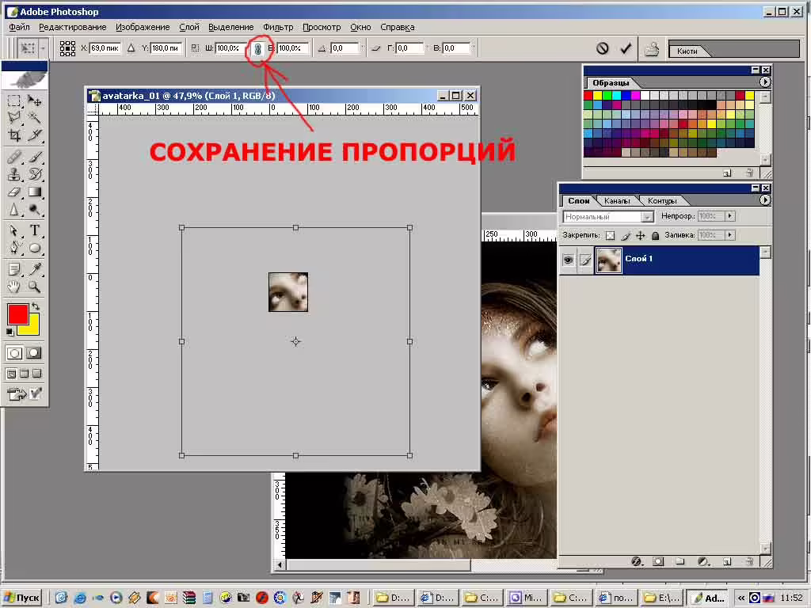Select the Brush tool in toolbox
The width and height of the screenshot is (811, 608).
[35, 157]
